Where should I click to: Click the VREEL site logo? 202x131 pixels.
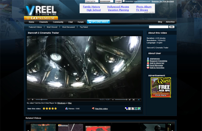coord(41,11)
